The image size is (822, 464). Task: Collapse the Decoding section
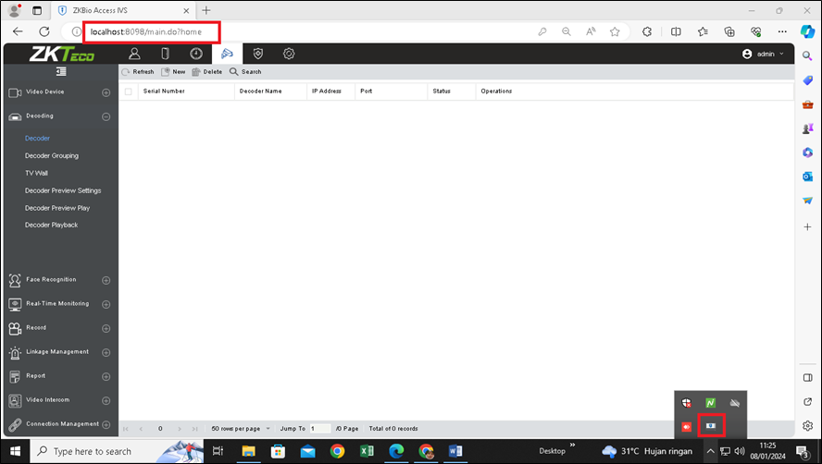(x=106, y=116)
